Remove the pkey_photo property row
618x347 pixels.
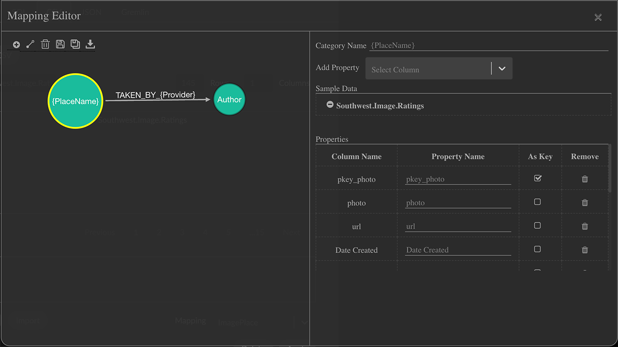tap(585, 179)
